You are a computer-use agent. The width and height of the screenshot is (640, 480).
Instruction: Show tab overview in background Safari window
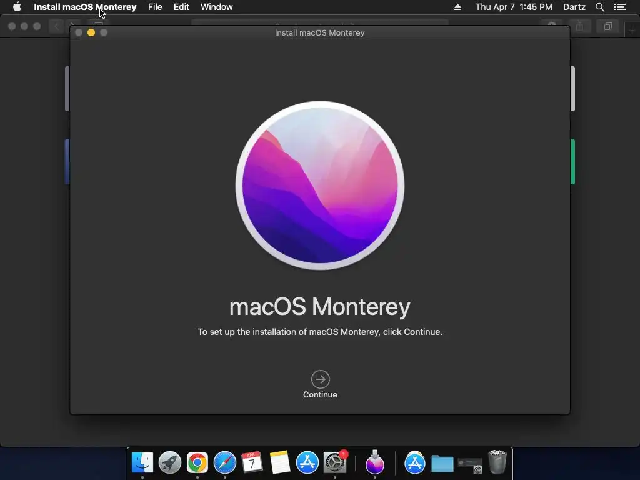point(607,26)
